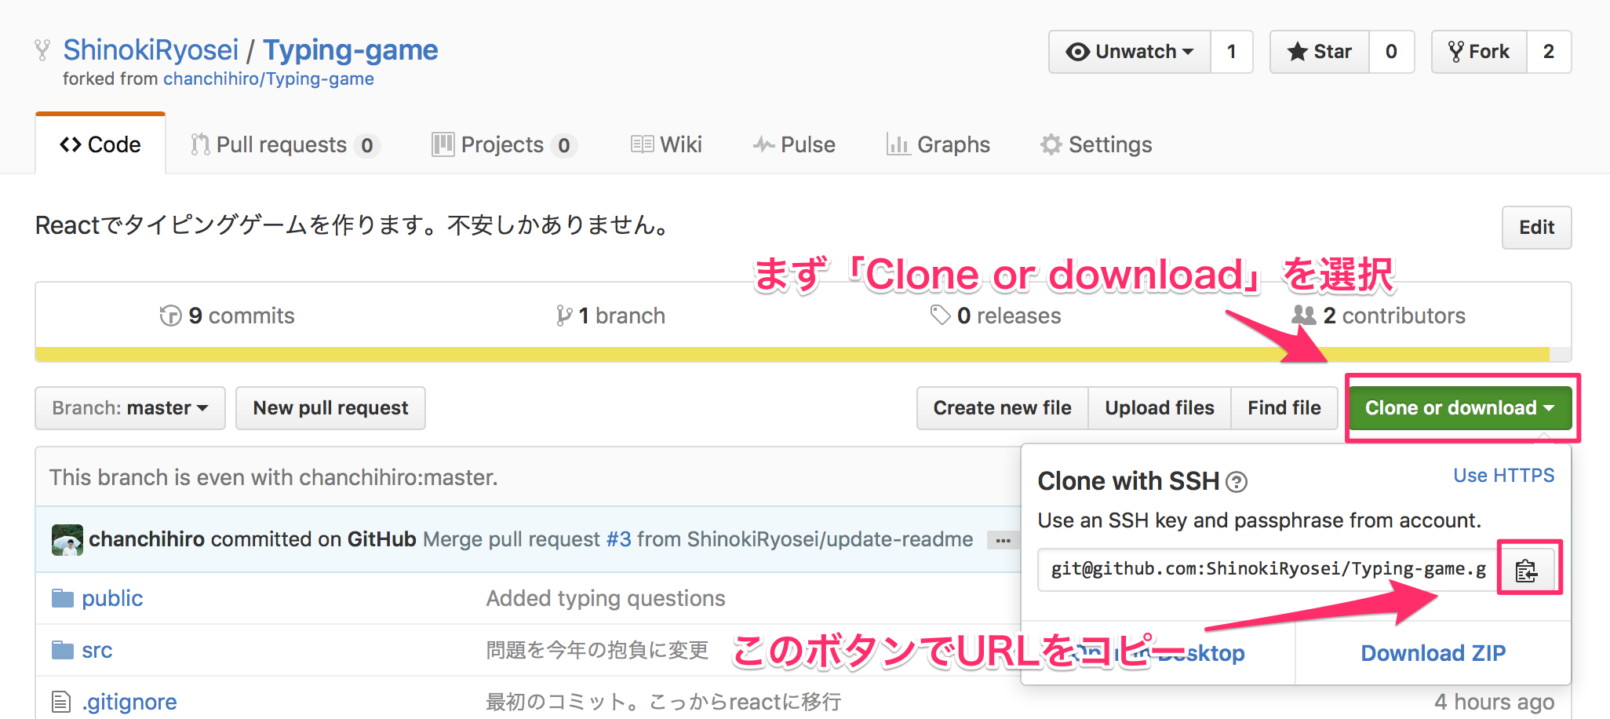Open the chanchihiro author link
The height and width of the screenshot is (719, 1610).
[147, 539]
